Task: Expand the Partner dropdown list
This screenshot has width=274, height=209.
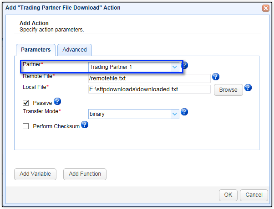Action: pyautogui.click(x=174, y=67)
